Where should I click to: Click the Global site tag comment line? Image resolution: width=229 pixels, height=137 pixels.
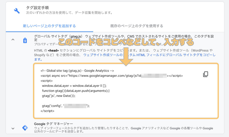77,71
